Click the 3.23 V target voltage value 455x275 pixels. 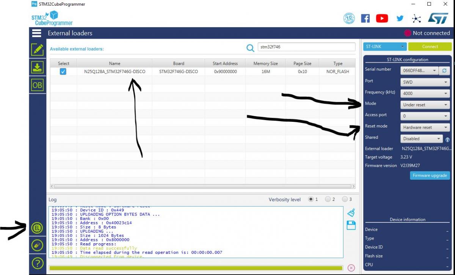(407, 157)
